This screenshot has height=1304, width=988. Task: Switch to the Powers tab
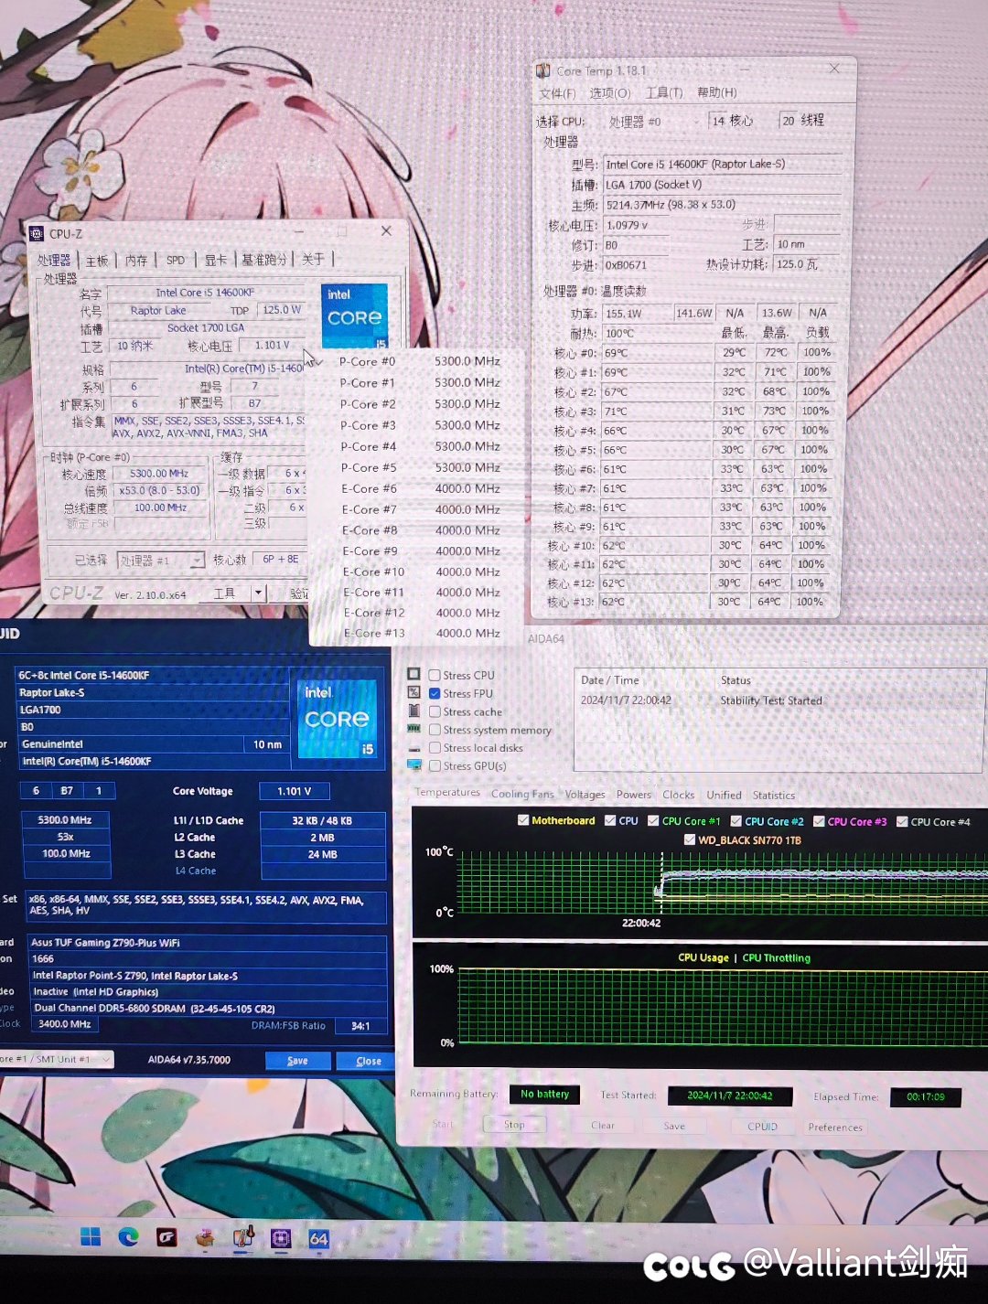(x=634, y=795)
